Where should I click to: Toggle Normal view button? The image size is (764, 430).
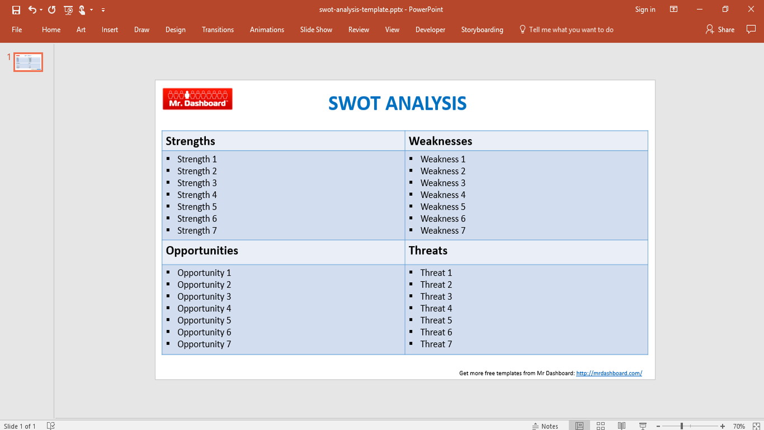click(579, 426)
